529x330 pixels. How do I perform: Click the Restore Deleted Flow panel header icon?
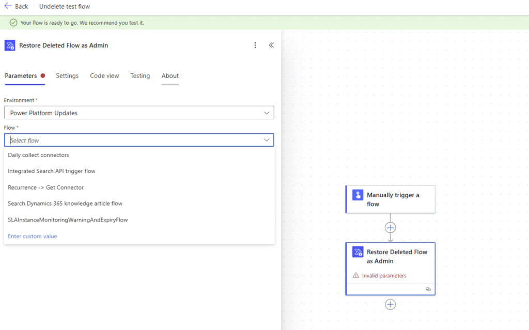coord(10,45)
